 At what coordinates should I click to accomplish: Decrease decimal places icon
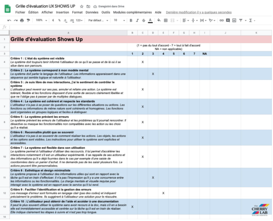65,20
